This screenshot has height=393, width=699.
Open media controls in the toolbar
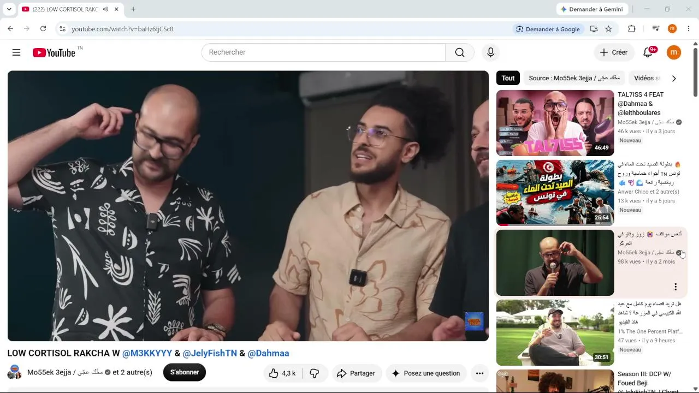click(x=656, y=29)
